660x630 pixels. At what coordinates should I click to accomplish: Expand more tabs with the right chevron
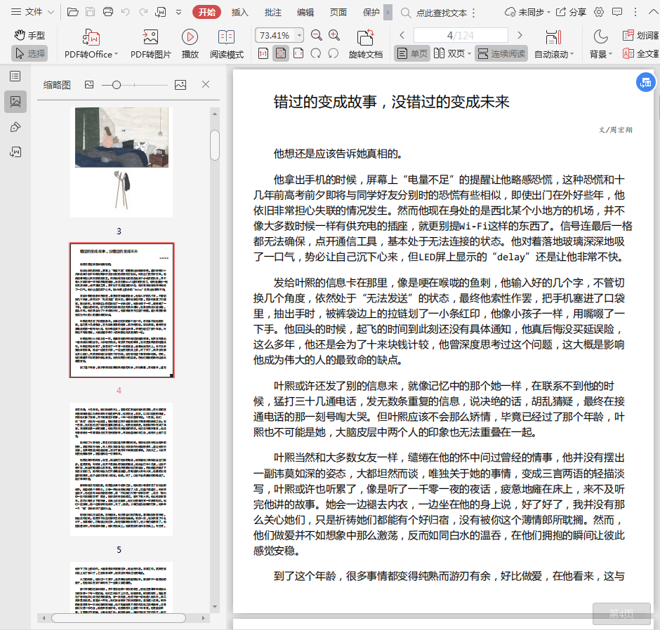click(x=388, y=12)
